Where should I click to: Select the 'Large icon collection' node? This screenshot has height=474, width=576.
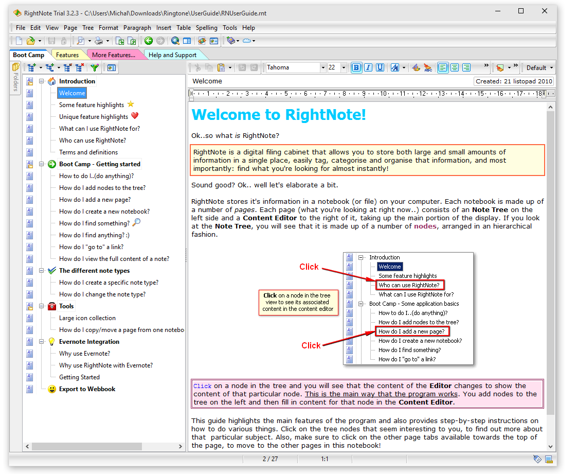(x=87, y=318)
